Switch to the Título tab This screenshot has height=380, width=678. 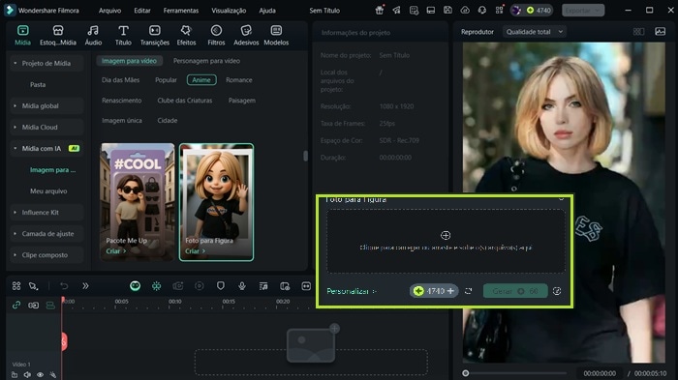point(123,36)
